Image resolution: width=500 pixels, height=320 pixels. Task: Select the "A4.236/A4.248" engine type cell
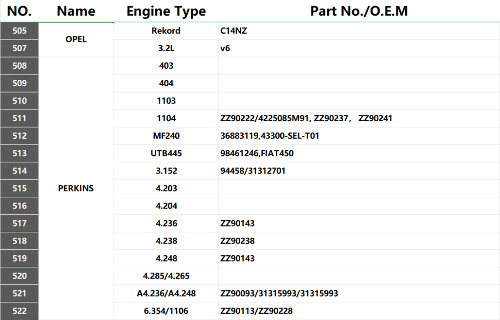(x=166, y=293)
